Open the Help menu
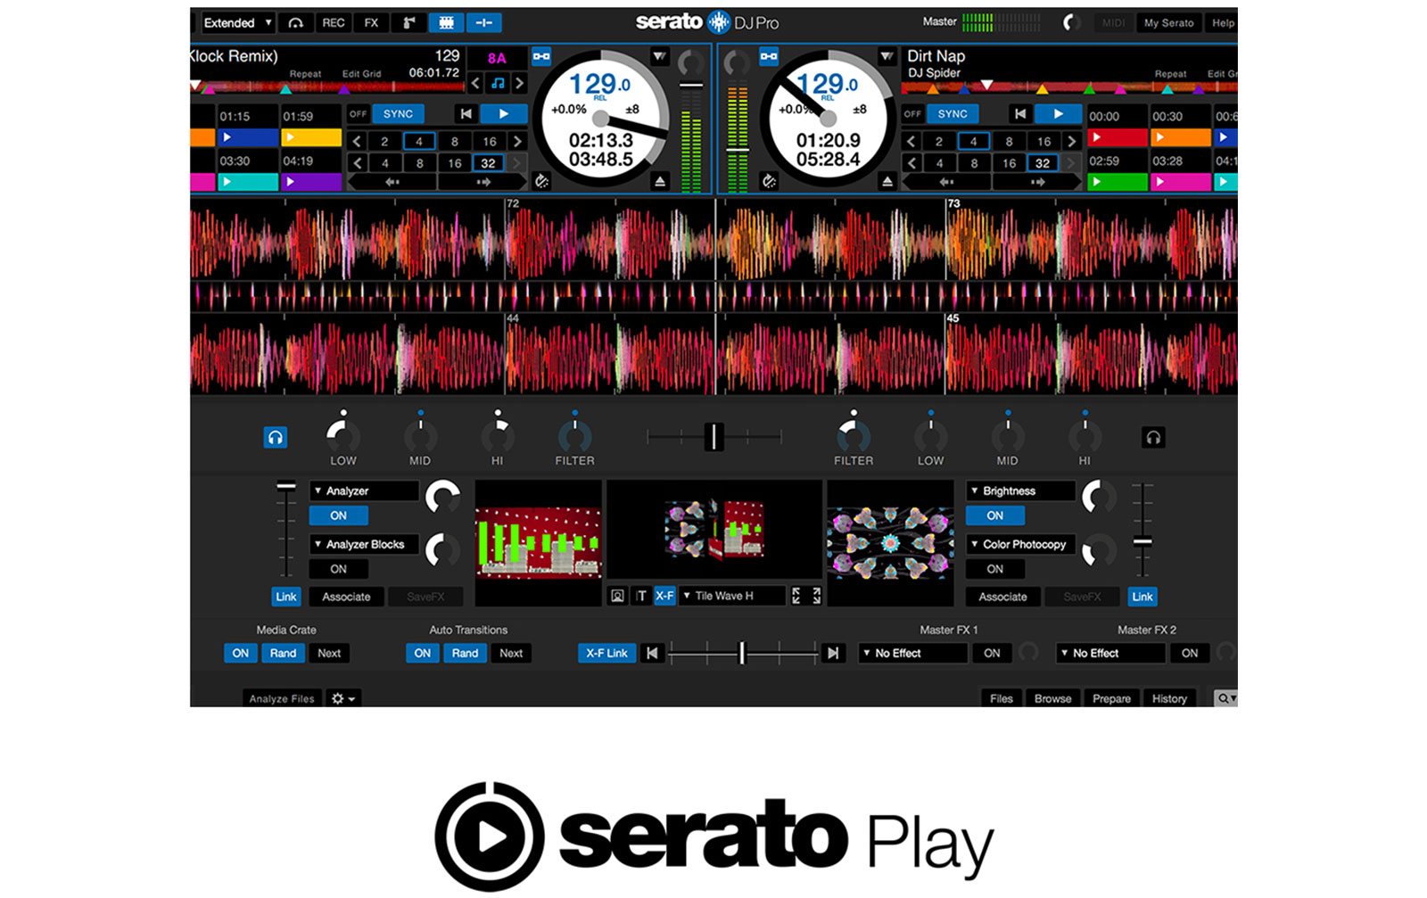The image size is (1427, 898). [x=1223, y=22]
